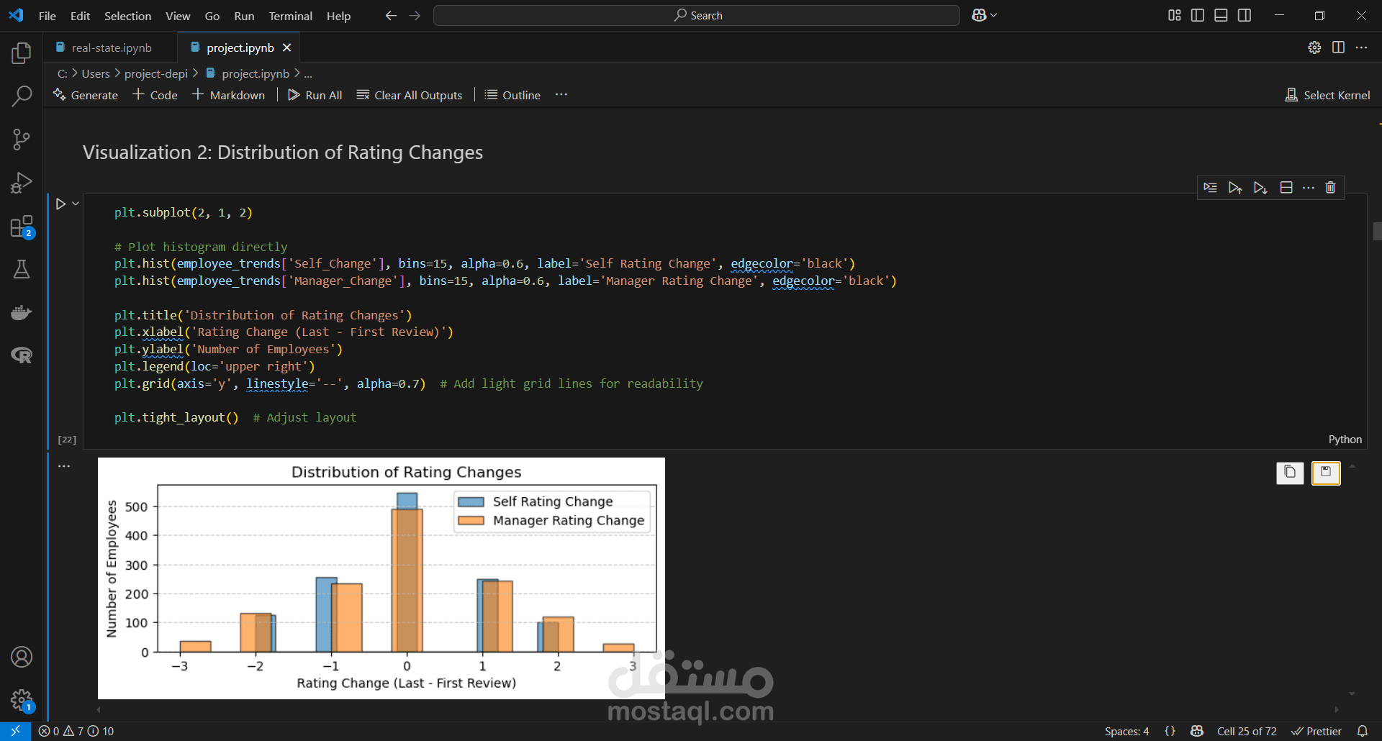The height and width of the screenshot is (741, 1382).
Task: Click Python cell language indicator
Action: coord(1345,440)
